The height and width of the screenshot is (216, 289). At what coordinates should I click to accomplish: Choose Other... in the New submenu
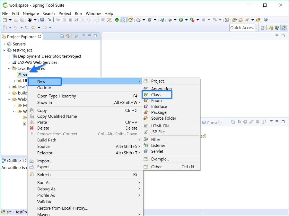(x=171, y=167)
